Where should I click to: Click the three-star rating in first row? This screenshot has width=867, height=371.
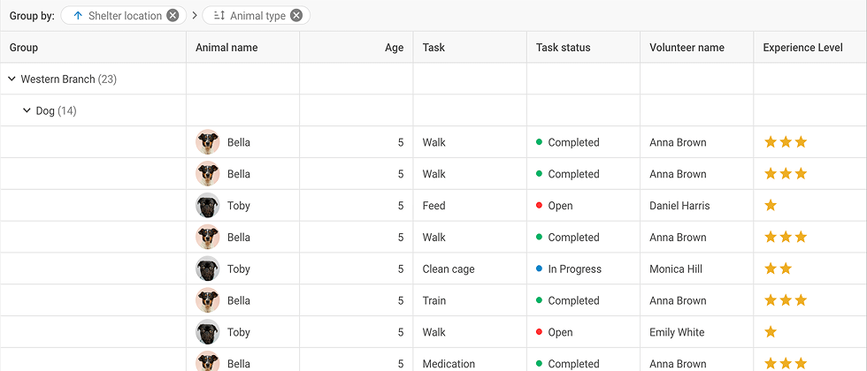click(786, 142)
